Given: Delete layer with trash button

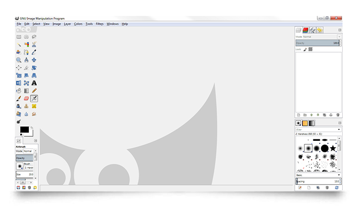Looking at the screenshot, I should coord(338,115).
